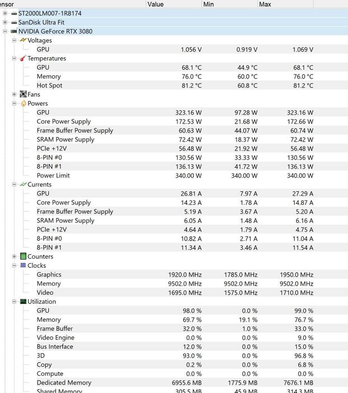The image size is (348, 393).
Task: Expand the Counters group
Action: tap(14, 257)
